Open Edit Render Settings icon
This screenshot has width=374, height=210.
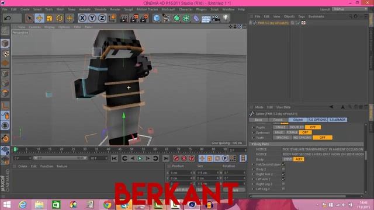(x=144, y=18)
